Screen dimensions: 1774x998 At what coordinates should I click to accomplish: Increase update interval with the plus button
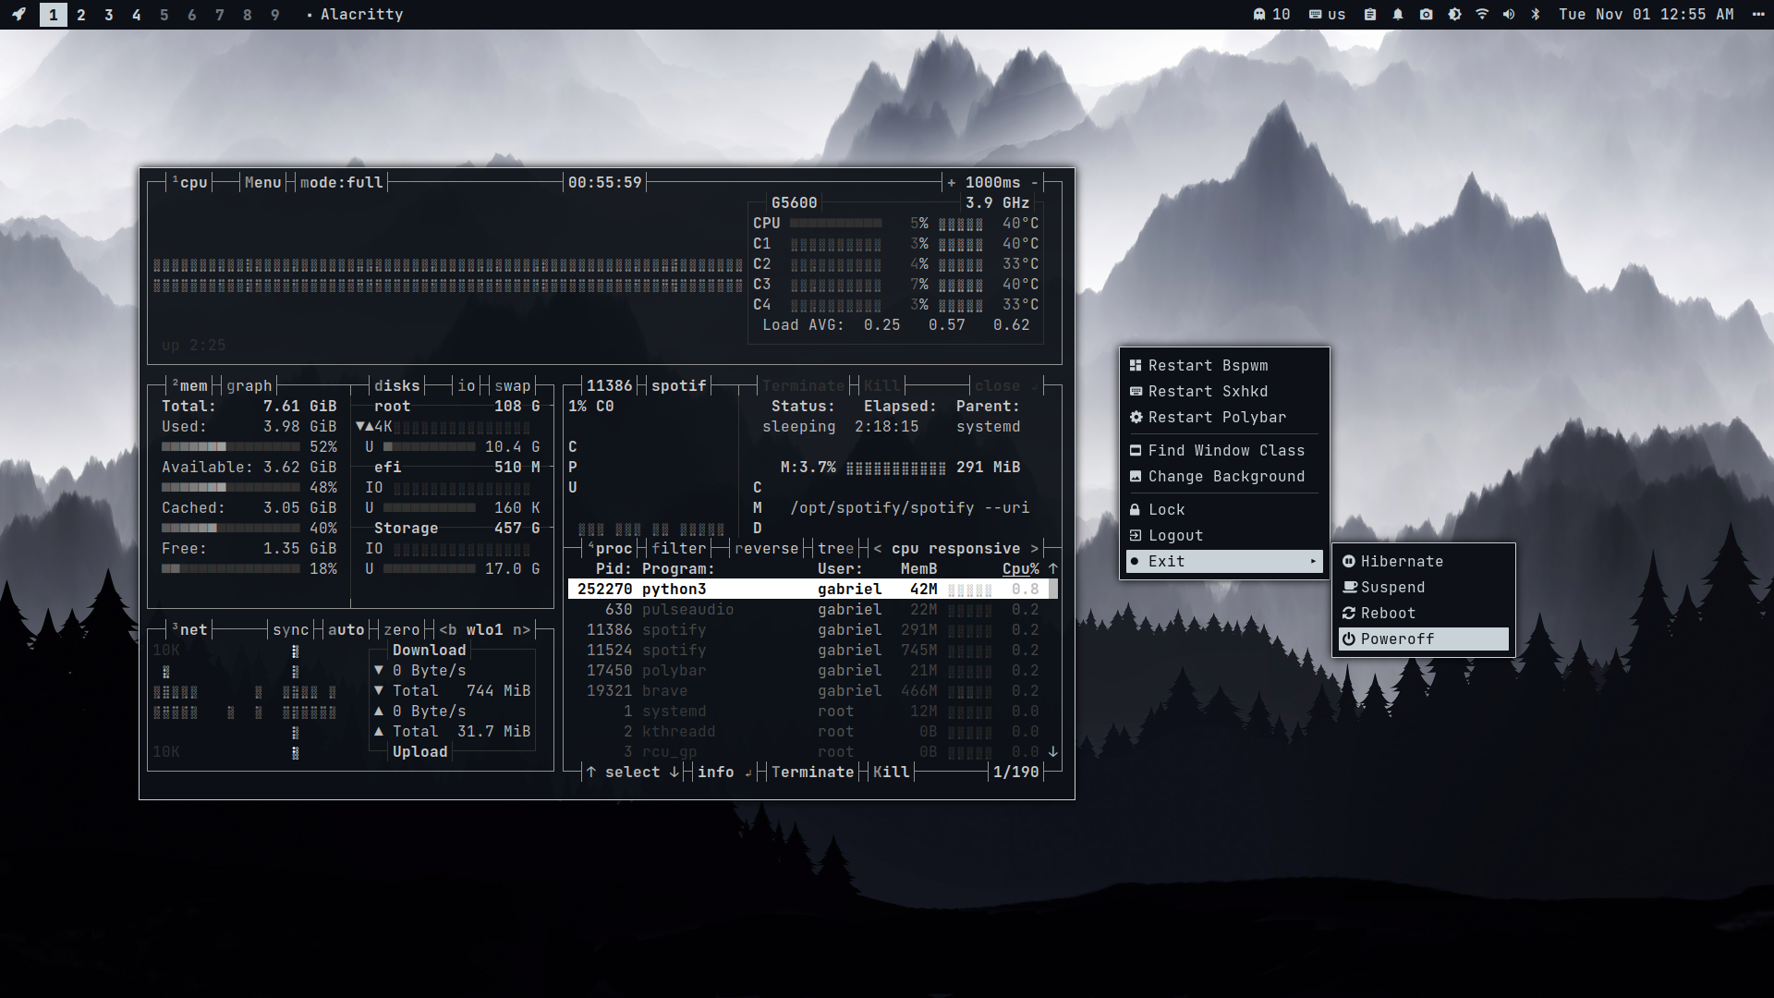coord(951,182)
